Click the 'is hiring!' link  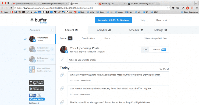[43, 23]
